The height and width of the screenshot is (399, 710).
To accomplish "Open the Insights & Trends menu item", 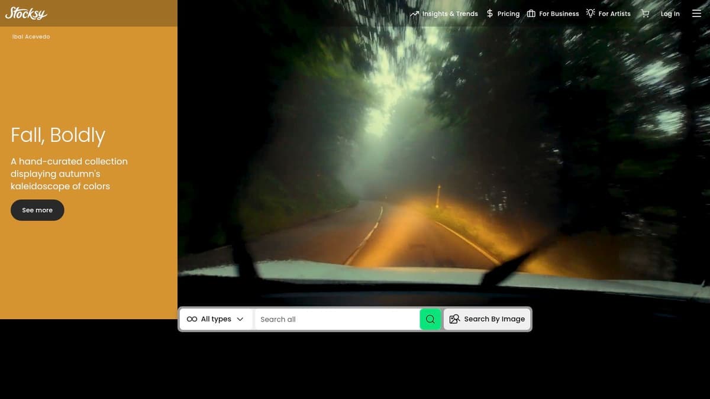I will pos(450,14).
